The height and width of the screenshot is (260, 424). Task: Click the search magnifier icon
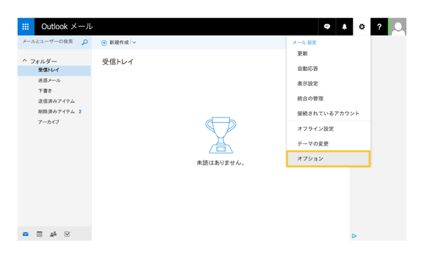pos(85,42)
